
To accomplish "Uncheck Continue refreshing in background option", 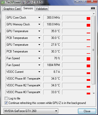I will coord(6,103).
